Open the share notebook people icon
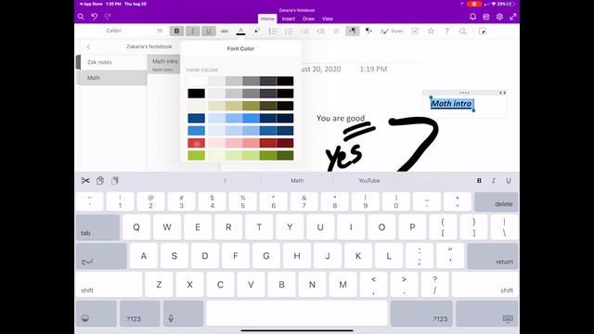This screenshot has width=594, height=334. (x=486, y=17)
